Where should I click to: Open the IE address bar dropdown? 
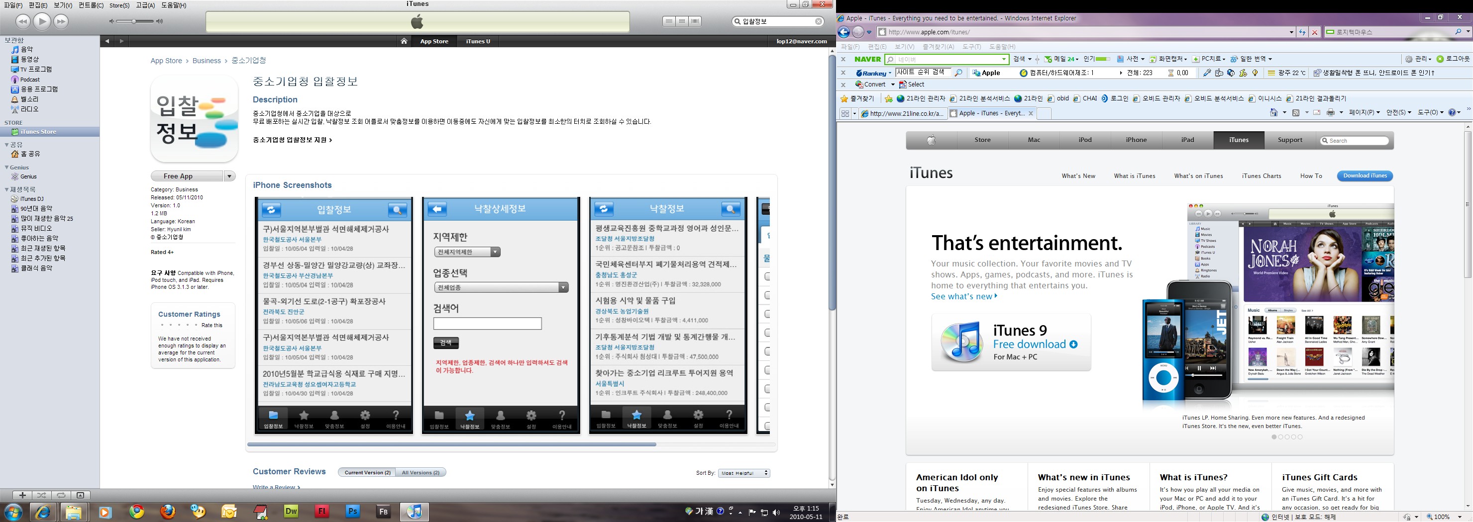1291,32
